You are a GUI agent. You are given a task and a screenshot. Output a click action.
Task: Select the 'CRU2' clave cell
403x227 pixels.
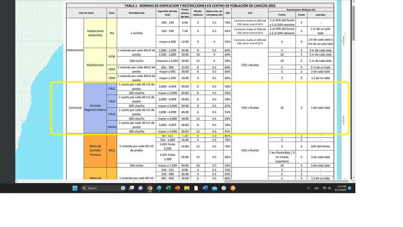pos(112,102)
